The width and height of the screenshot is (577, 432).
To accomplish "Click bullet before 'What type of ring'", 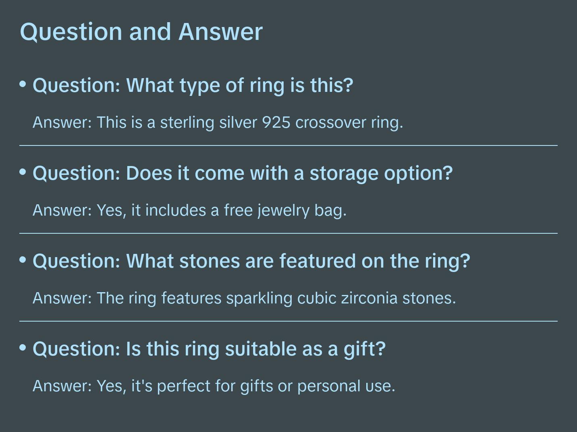I will [x=23, y=84].
